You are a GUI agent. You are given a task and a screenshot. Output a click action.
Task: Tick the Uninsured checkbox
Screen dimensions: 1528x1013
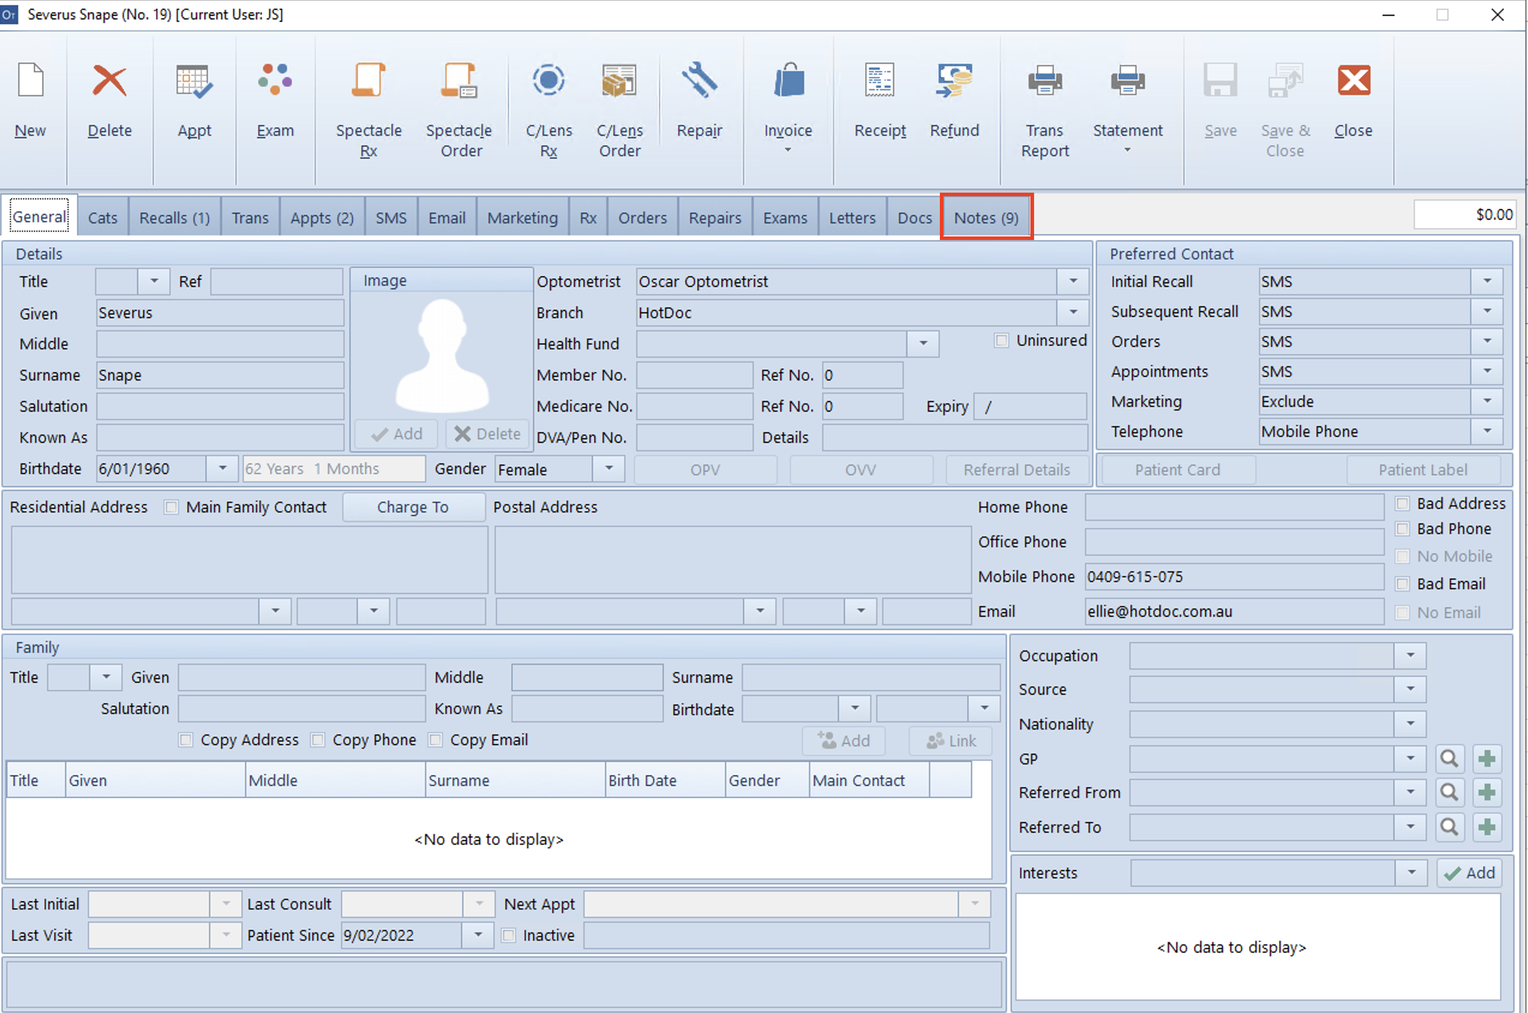(1001, 340)
